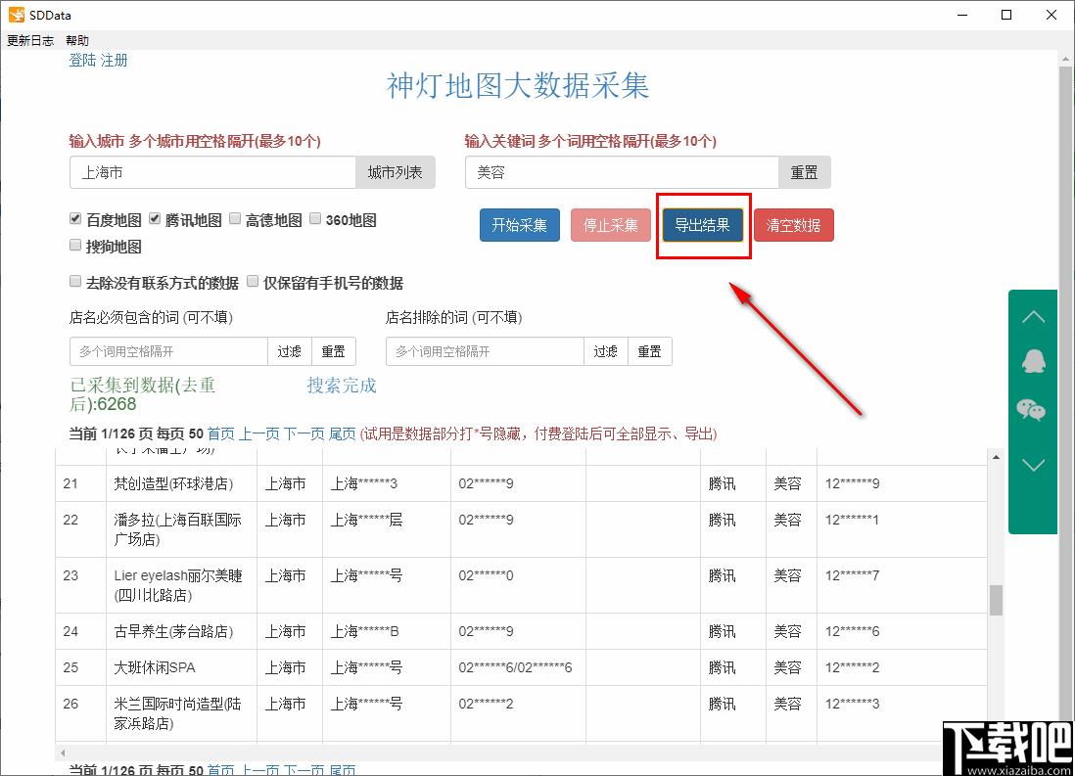Viewport: 1075px width, 776px height.
Task: Go to 上一页 in top pagination
Action: [259, 434]
